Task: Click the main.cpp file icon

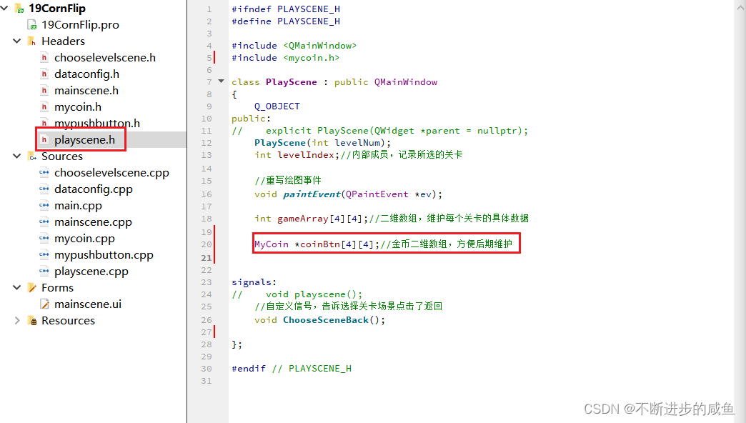Action: click(44, 206)
